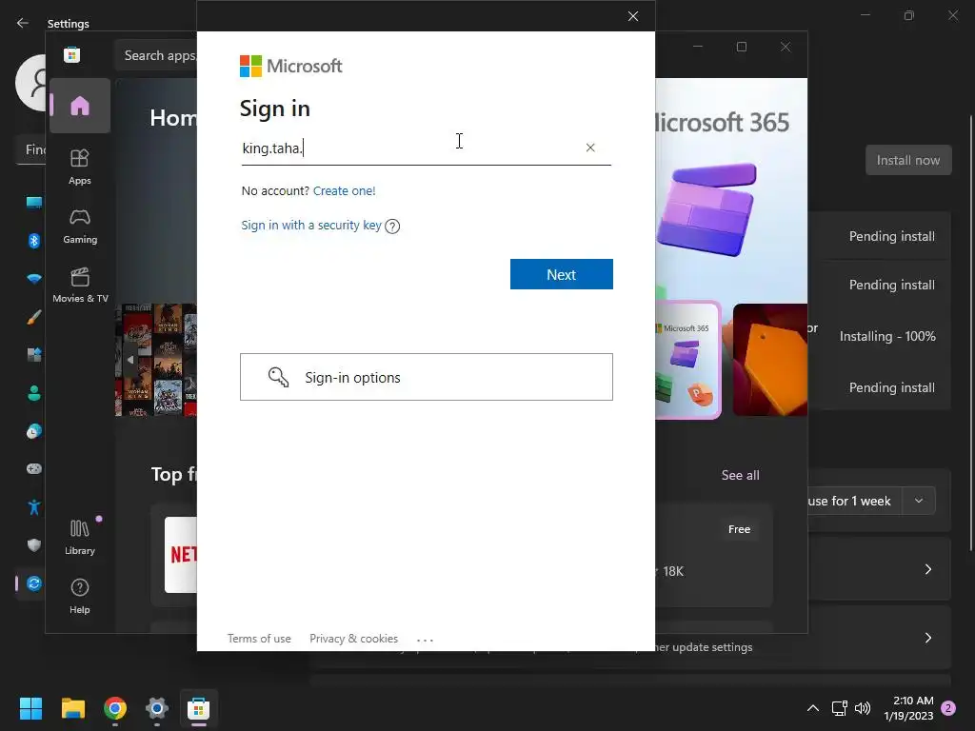This screenshot has height=731, width=975.
Task: Open Bluetooth & devices in Settings sidebar
Action: (x=33, y=241)
